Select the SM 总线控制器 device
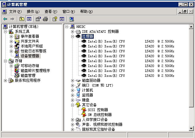Viewport: 195px width, 138px height. tap(99, 115)
